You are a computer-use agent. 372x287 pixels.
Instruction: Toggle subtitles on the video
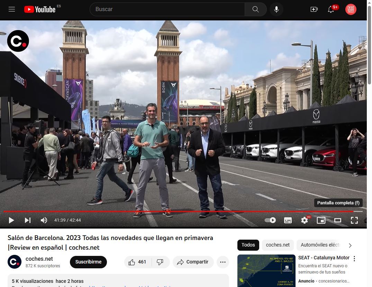coord(288,220)
